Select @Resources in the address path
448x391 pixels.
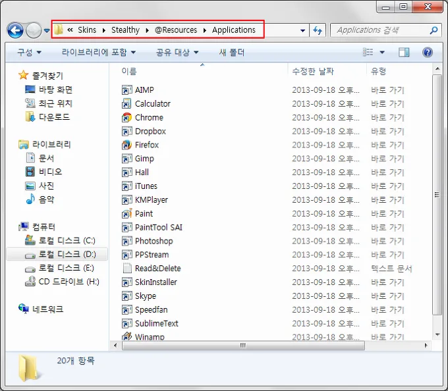click(x=176, y=30)
